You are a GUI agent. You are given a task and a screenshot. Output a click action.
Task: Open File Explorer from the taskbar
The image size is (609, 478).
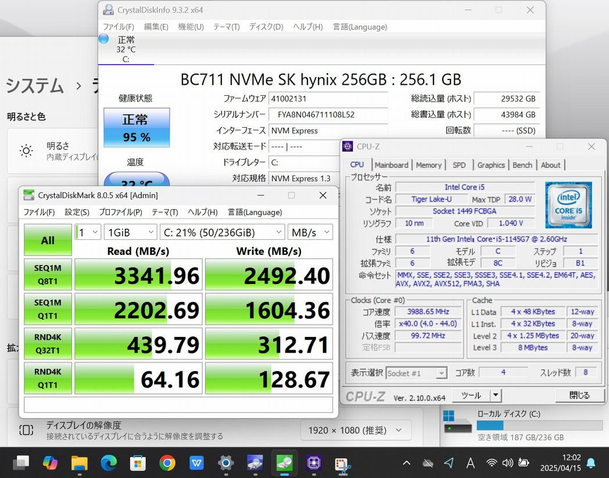pyautogui.click(x=80, y=463)
